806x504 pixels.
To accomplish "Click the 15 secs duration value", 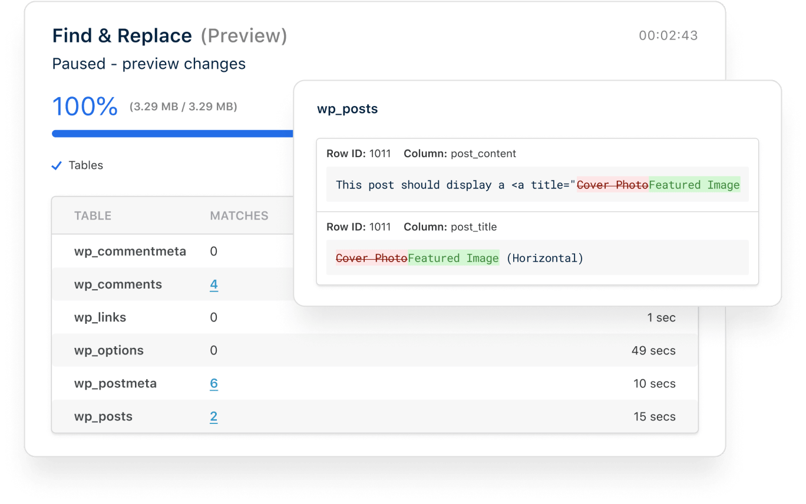I will click(655, 416).
